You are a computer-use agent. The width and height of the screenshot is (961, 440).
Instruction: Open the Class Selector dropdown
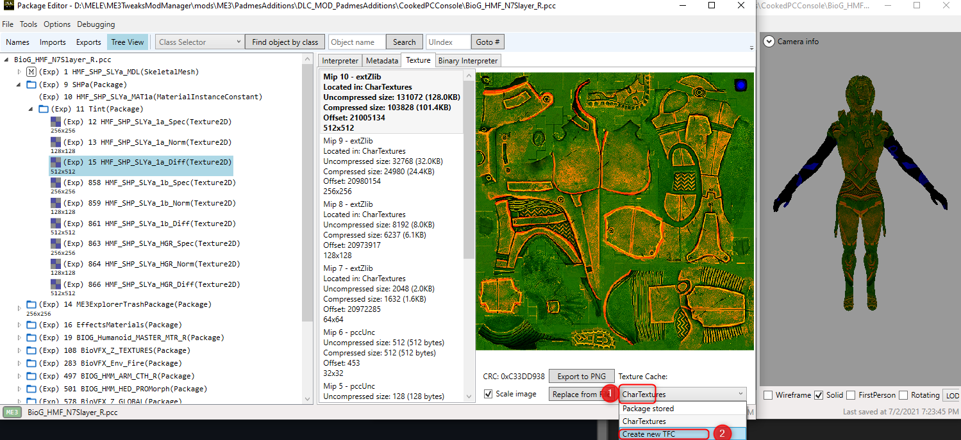point(199,42)
